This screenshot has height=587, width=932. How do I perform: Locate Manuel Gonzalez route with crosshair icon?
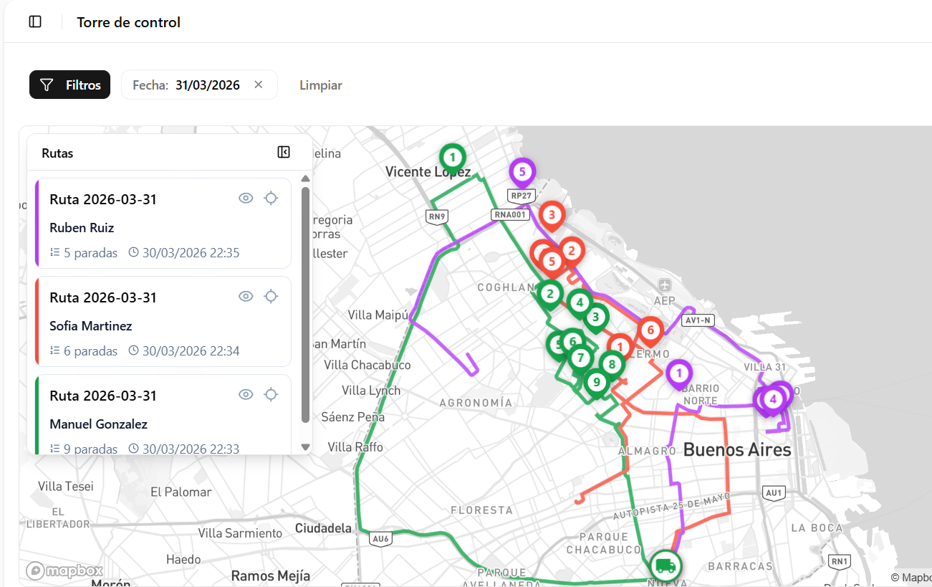click(x=271, y=394)
